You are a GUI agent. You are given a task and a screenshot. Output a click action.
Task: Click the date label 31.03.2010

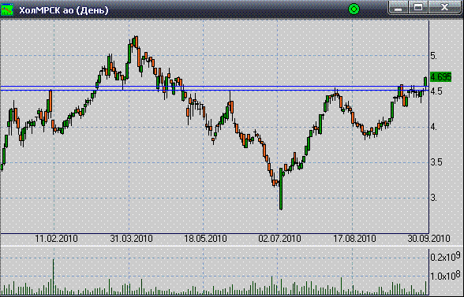click(x=131, y=239)
